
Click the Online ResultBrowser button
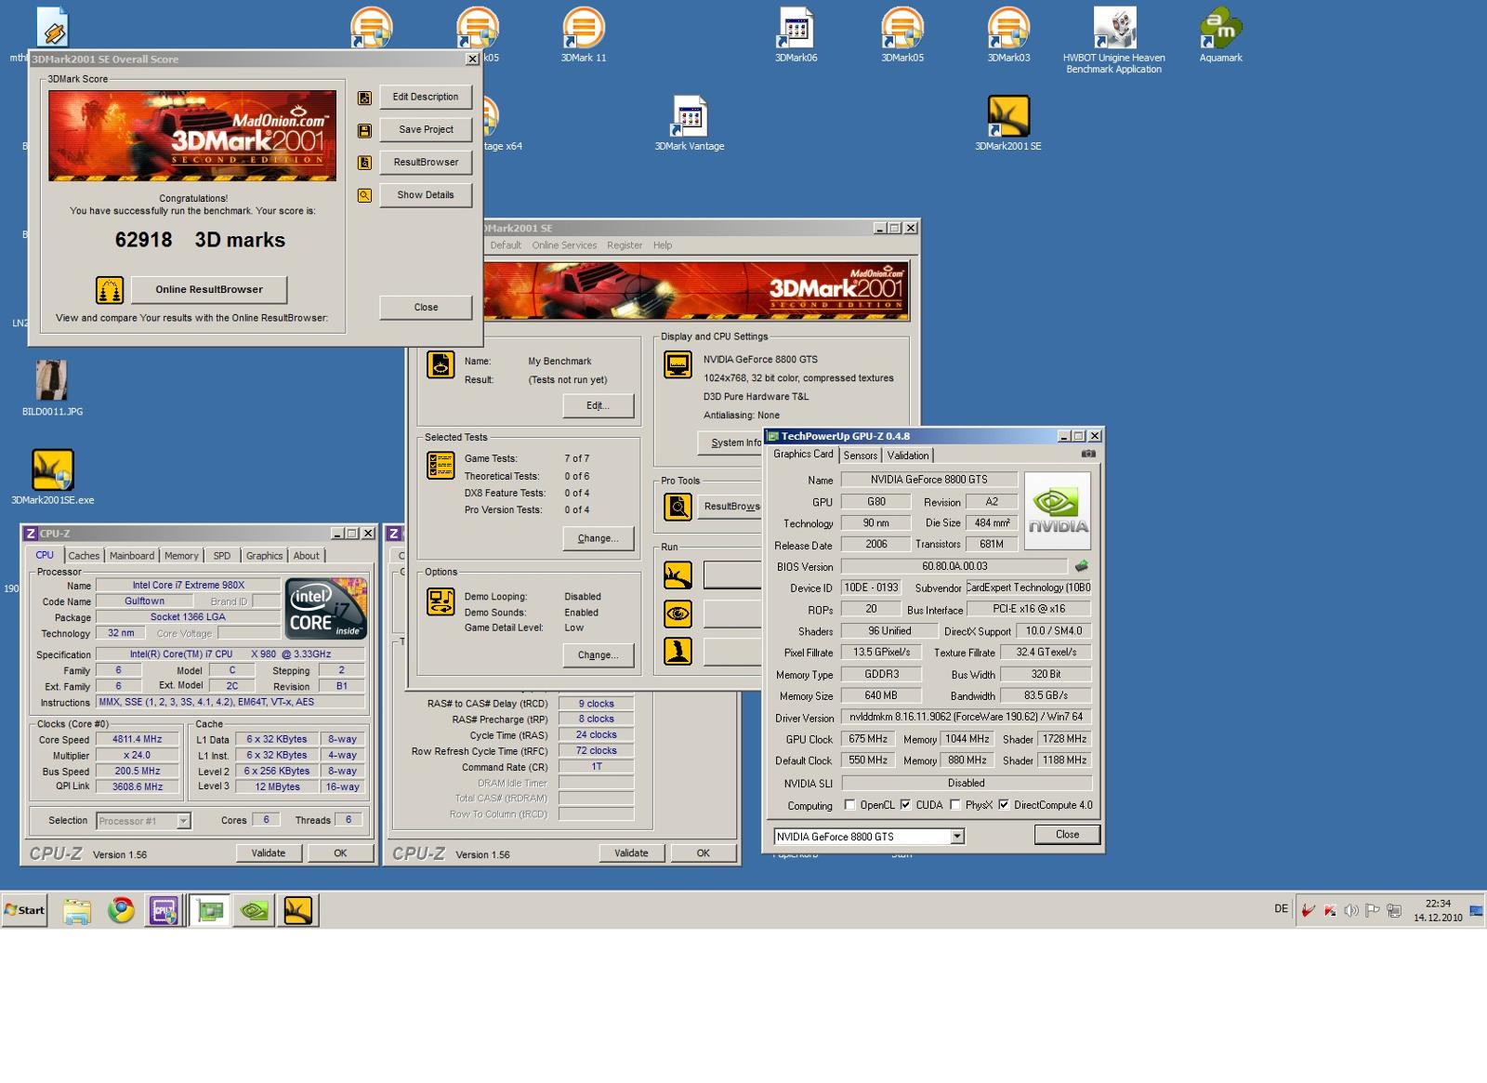[209, 290]
